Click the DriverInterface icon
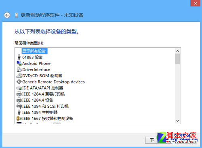The width and height of the screenshot is (202, 148). coord(19,69)
